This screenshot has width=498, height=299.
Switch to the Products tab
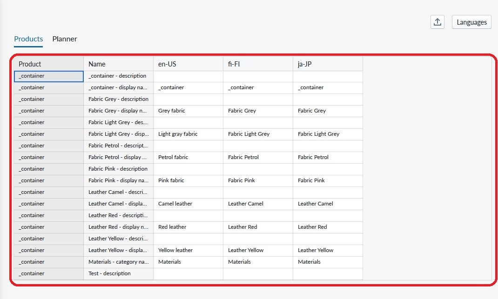pyautogui.click(x=28, y=39)
